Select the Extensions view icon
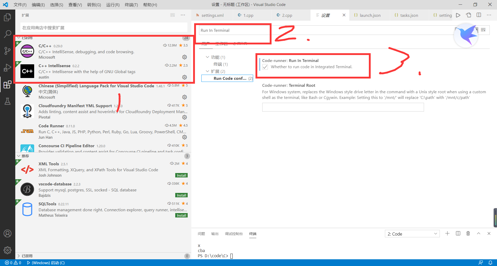This screenshot has width=497, height=266. coord(8,84)
